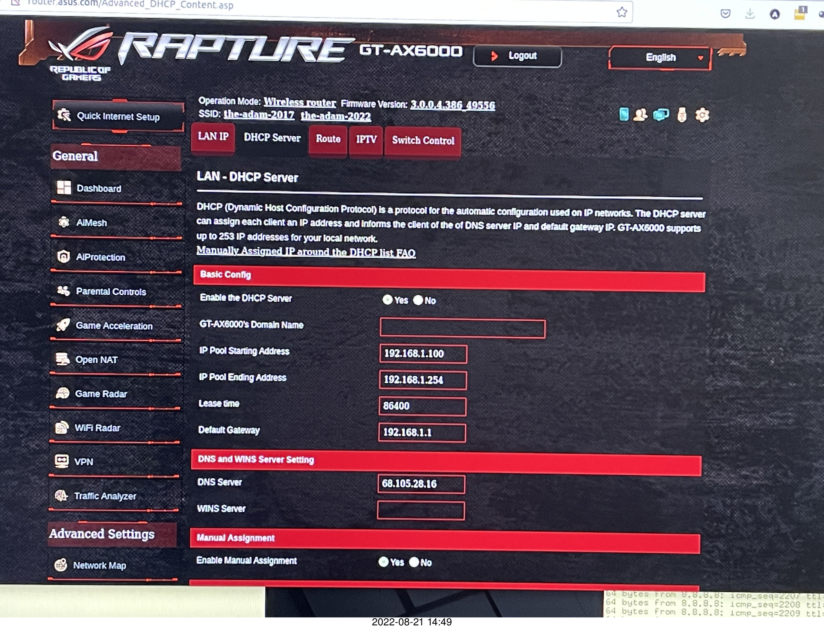Click the USB status icon in header
The image size is (824, 628).
click(682, 115)
